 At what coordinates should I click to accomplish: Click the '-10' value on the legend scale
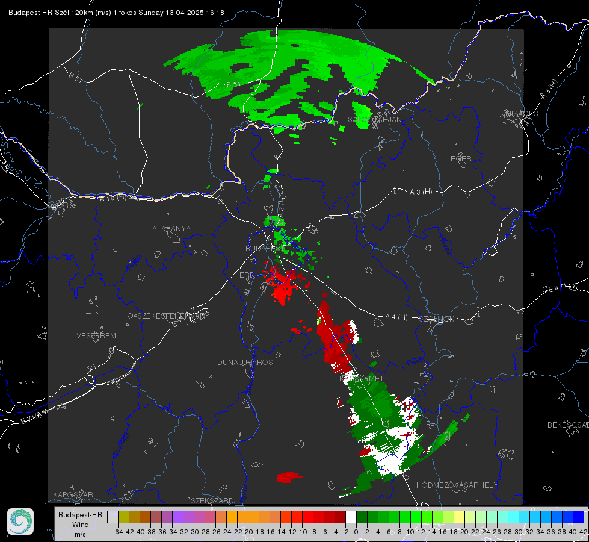[x=303, y=532]
